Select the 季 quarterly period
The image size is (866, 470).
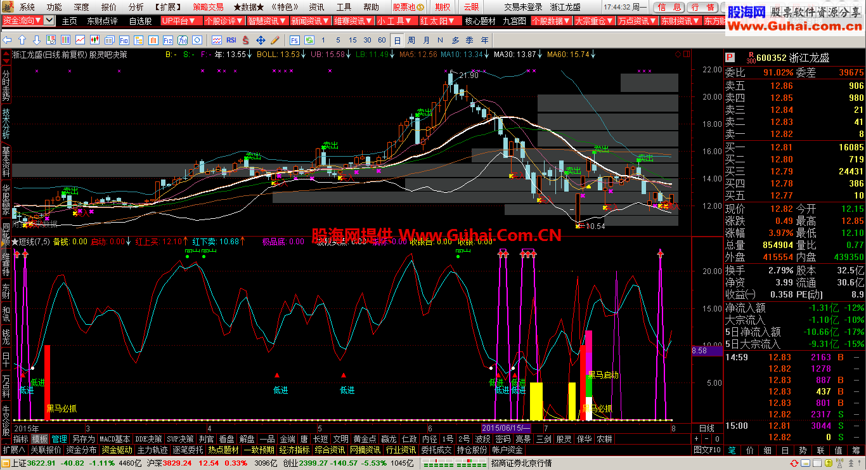[x=469, y=40]
